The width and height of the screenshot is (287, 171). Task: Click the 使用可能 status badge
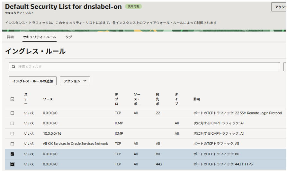(133, 6)
